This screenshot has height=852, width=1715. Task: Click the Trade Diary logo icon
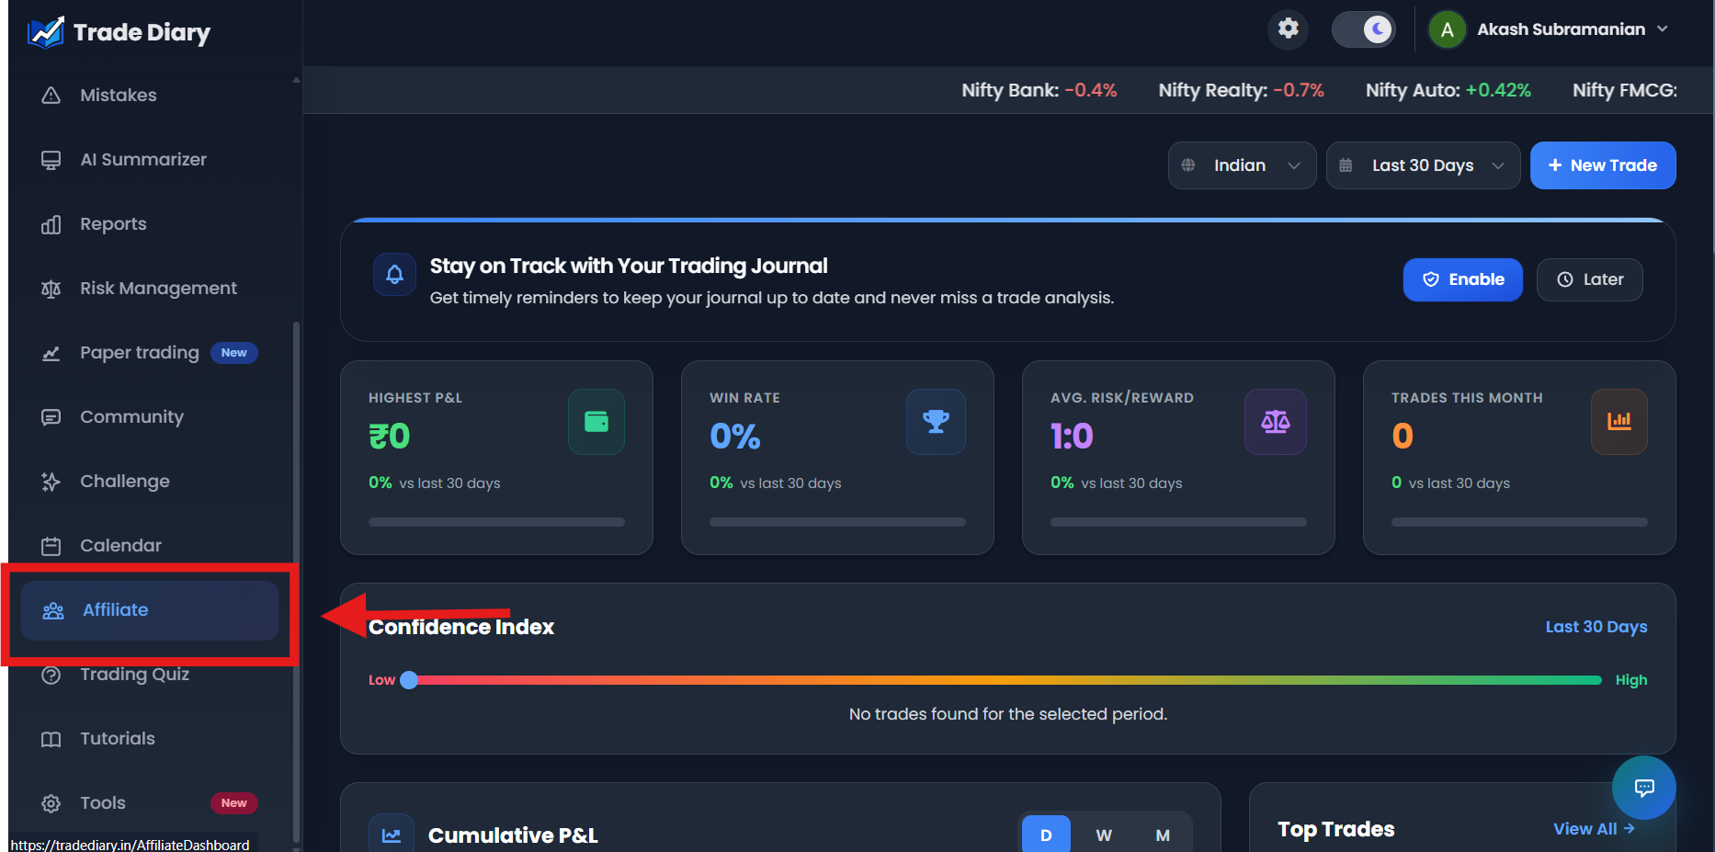(46, 32)
